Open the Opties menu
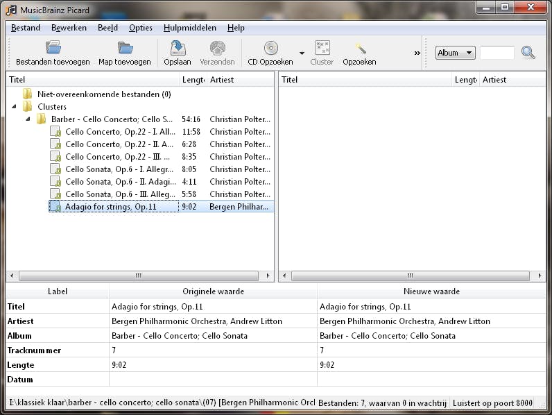552x415 pixels. point(141,28)
